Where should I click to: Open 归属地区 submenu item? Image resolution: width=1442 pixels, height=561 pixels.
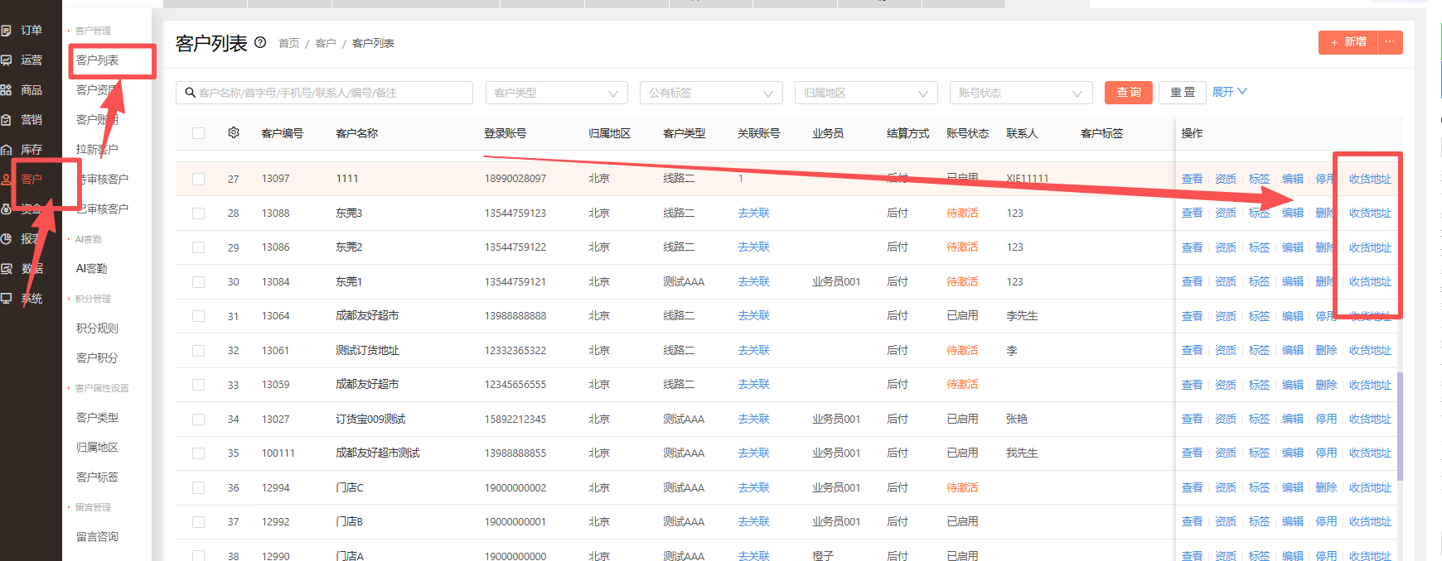(x=97, y=448)
